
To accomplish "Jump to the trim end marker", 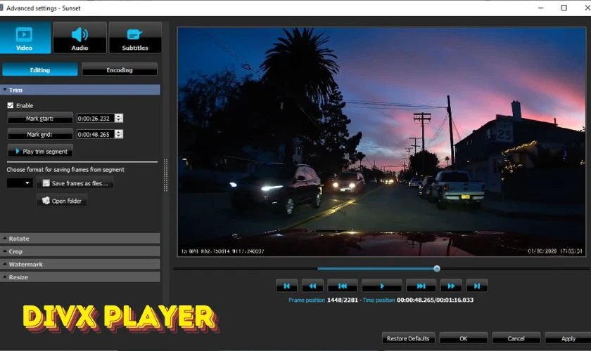I will pyautogui.click(x=477, y=286).
